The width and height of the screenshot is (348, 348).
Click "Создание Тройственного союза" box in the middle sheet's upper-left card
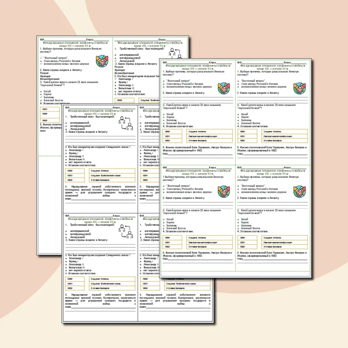tap(112, 175)
